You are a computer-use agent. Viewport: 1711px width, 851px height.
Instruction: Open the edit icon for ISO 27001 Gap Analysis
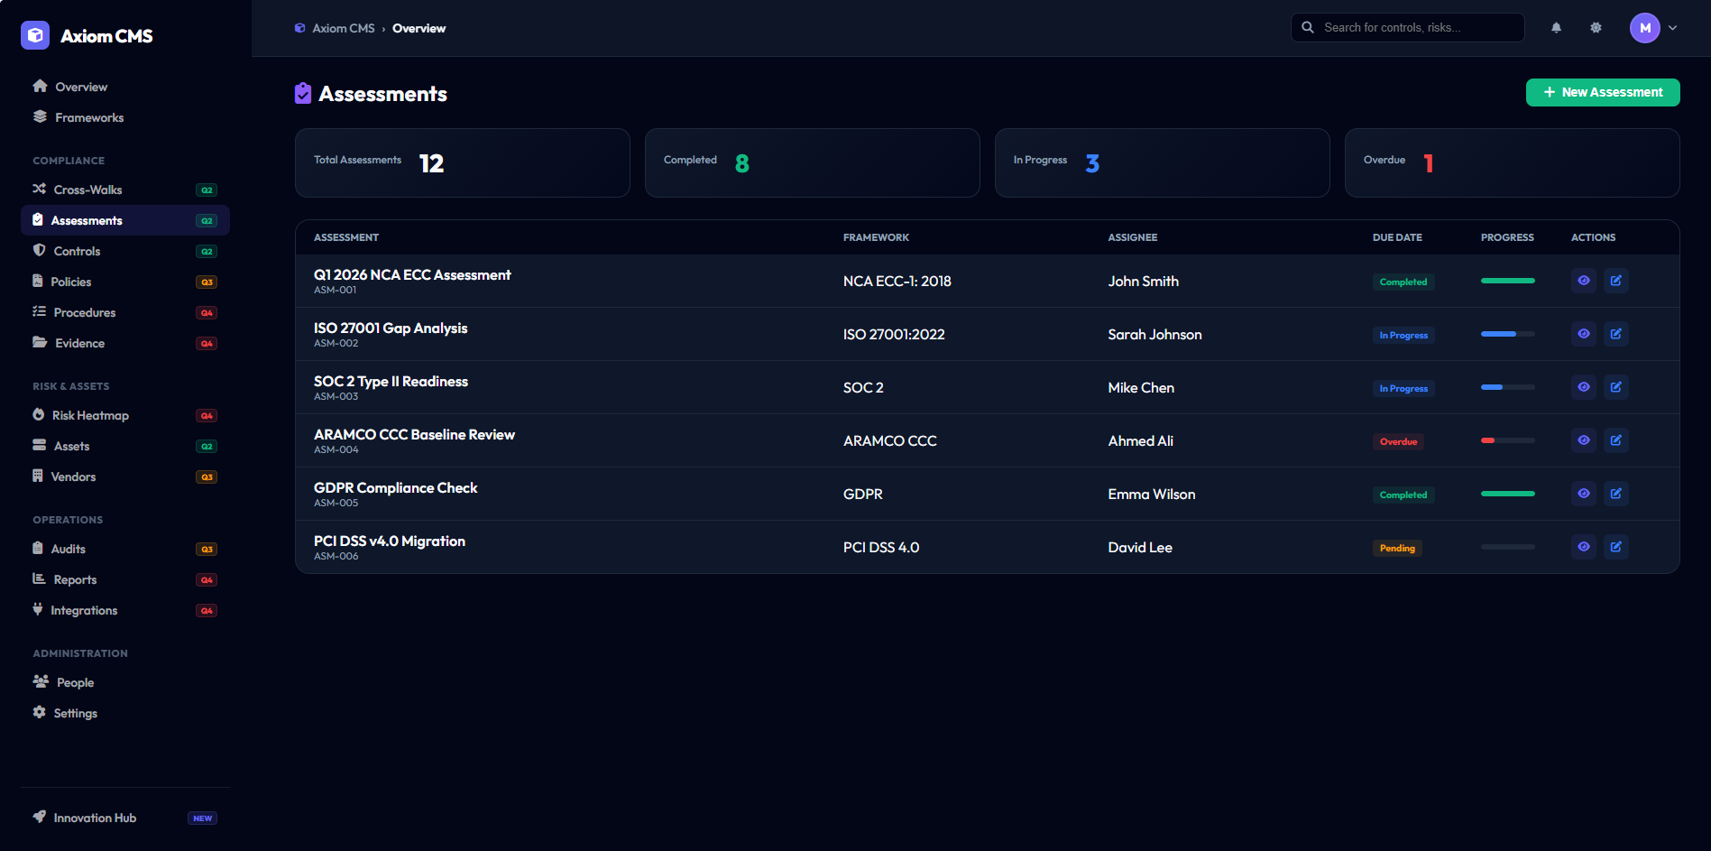[x=1615, y=334]
